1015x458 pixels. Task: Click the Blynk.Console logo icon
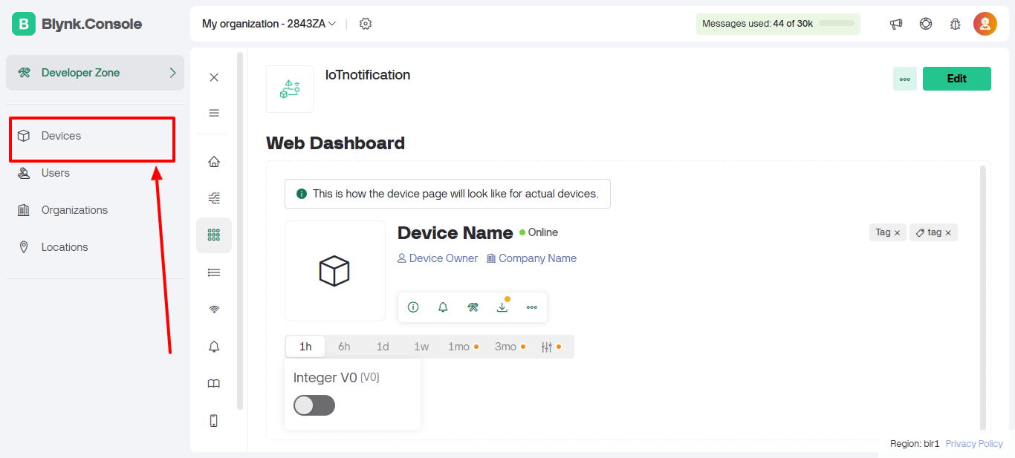click(x=24, y=24)
